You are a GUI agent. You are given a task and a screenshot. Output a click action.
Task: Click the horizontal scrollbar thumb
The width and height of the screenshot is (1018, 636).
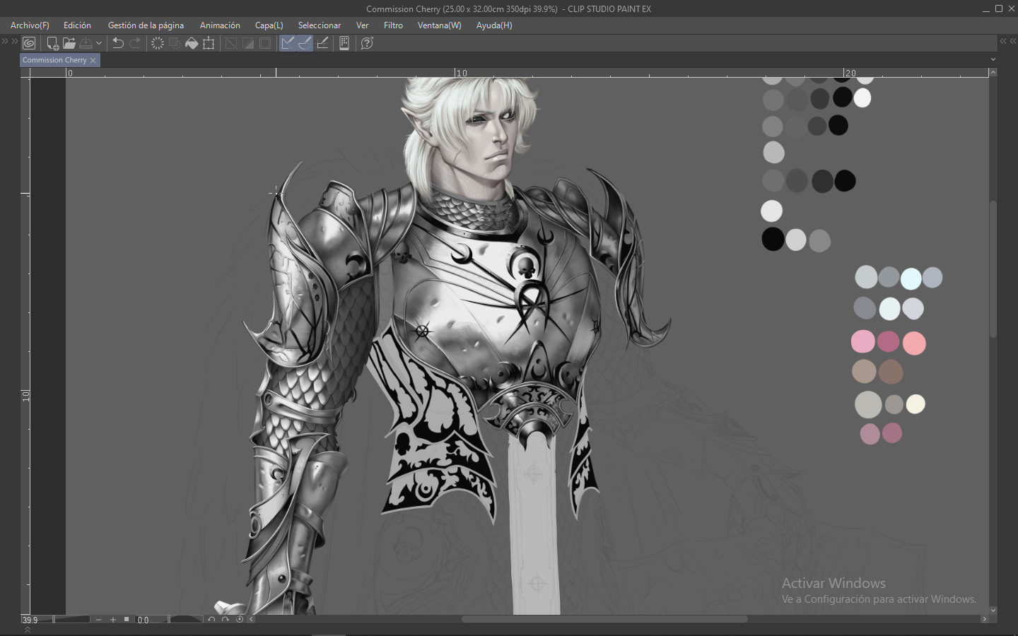click(604, 619)
